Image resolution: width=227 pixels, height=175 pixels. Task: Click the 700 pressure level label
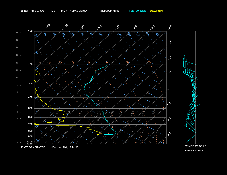click(30, 124)
